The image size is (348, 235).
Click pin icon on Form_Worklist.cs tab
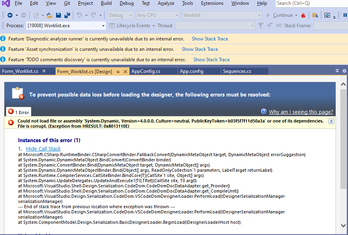tap(44, 71)
